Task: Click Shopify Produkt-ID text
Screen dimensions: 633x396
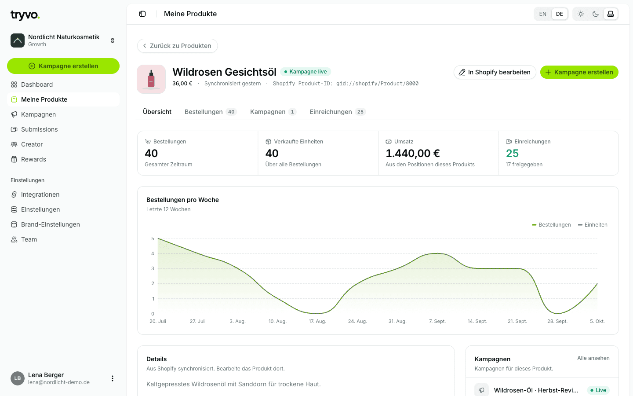Action: 346,84
